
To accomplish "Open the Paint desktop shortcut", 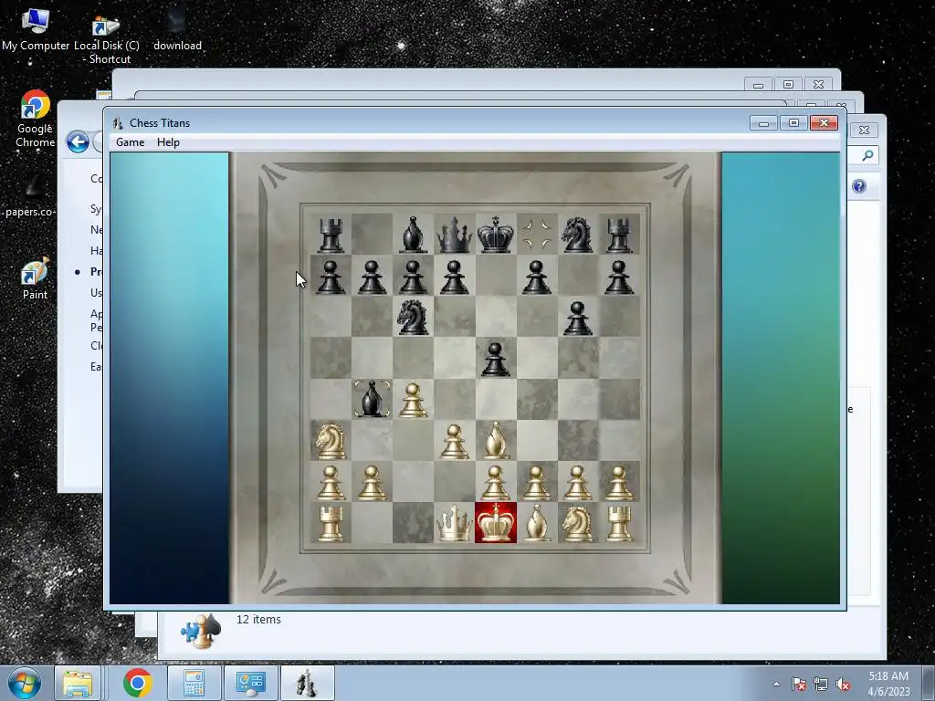I will [x=36, y=279].
